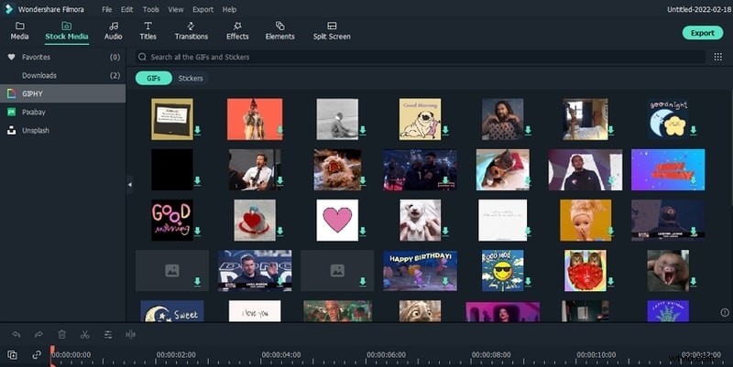This screenshot has width=733, height=367.
Task: Click the info icon at grid bottom right
Action: click(725, 312)
